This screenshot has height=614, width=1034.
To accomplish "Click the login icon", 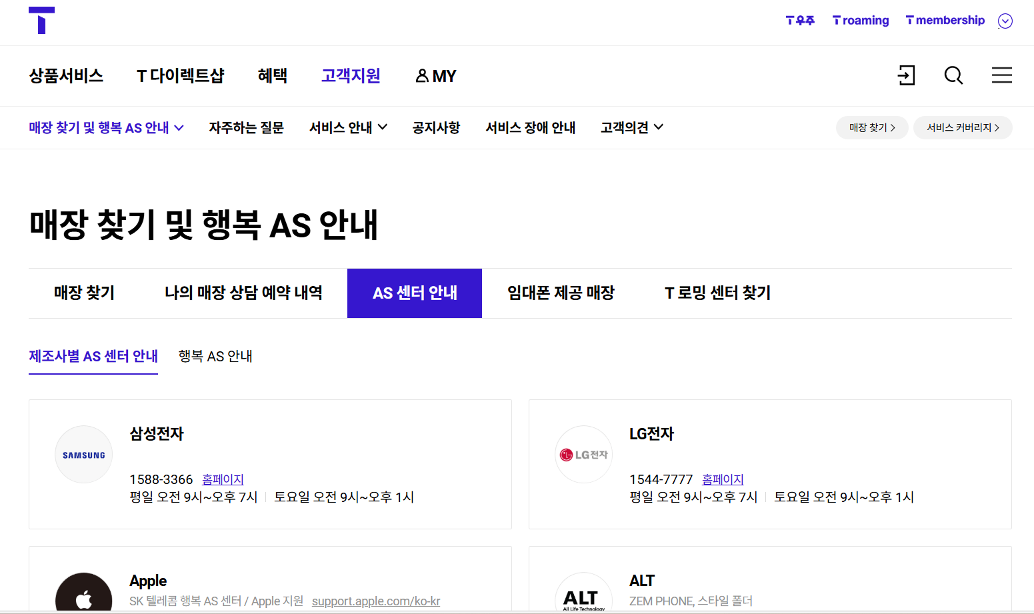I will point(906,75).
